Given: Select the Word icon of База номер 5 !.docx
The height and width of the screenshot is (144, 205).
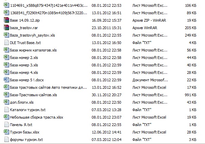Looking at the screenshot, I should [x=6, y=80].
